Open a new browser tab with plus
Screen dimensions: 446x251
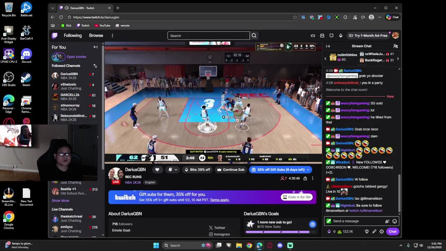tap(118, 8)
